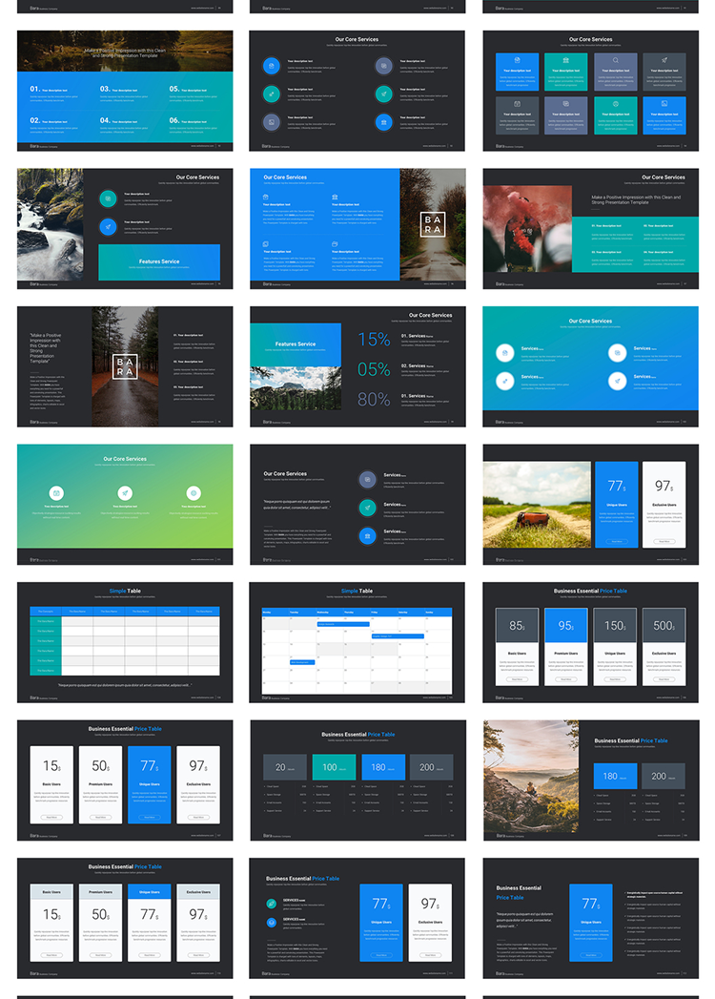The height and width of the screenshot is (999, 715).
Task: Select the Simple Table slide with teal row headers
Action: (125, 641)
